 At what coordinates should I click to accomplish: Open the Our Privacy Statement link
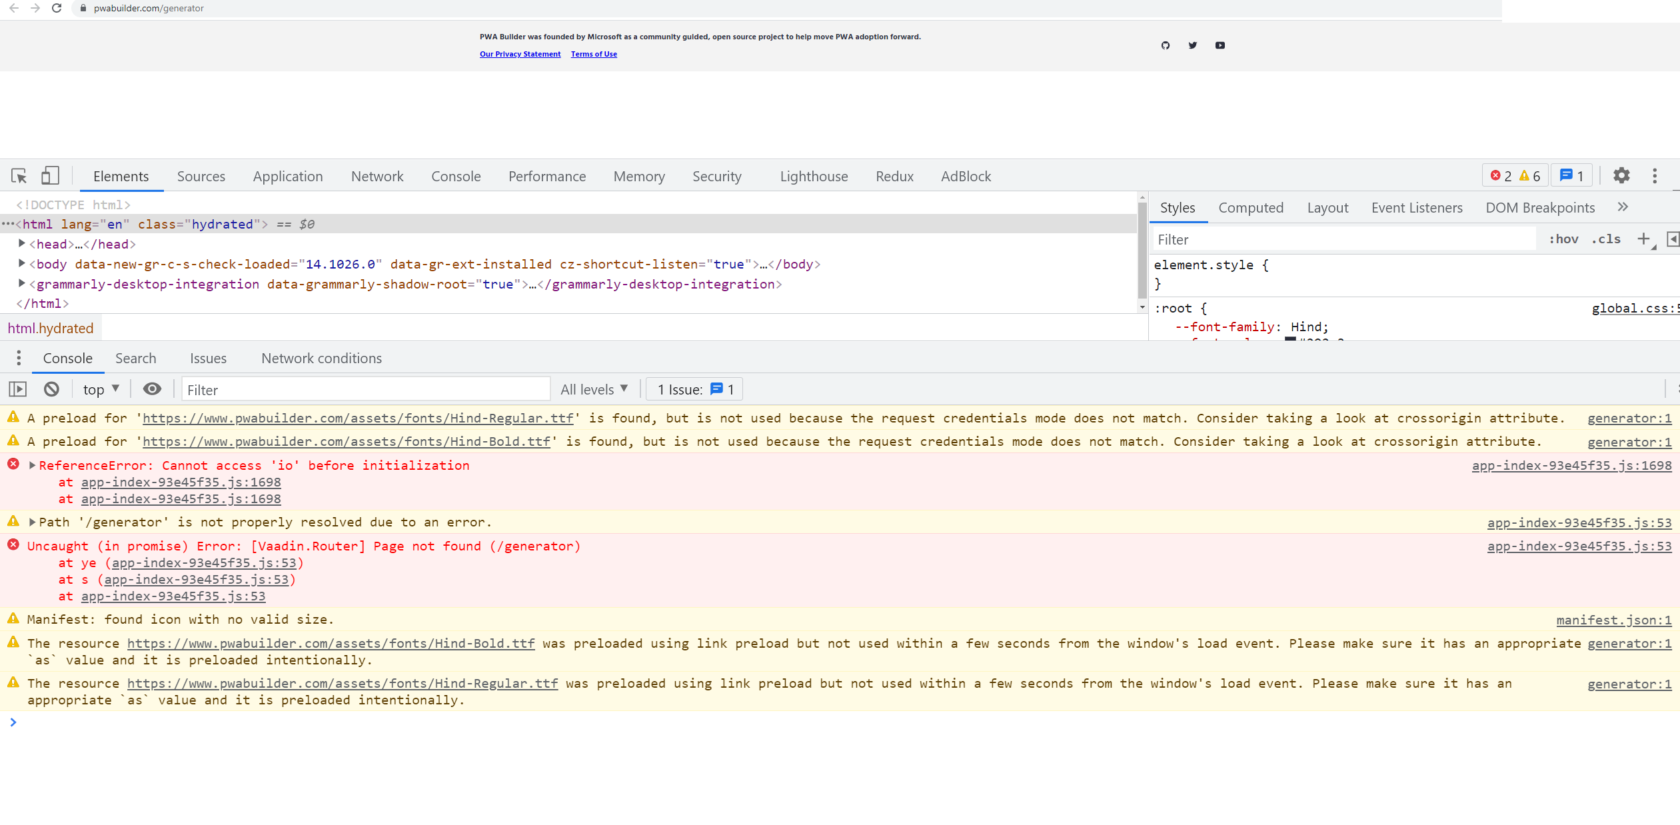[x=520, y=54]
